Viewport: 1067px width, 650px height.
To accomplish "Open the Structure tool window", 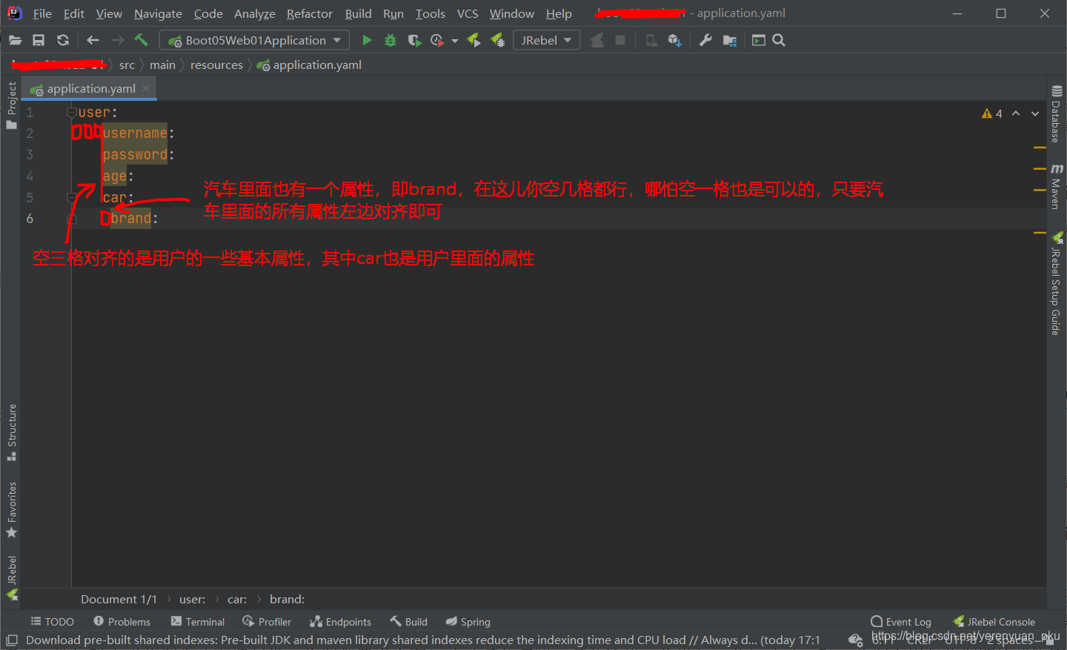I will pyautogui.click(x=11, y=433).
